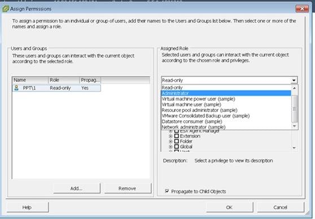Click the Read-only cell for PPT\1

coord(60,88)
